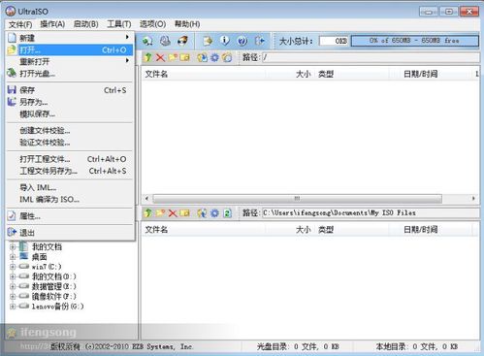Select 镜像软件 (F:) drive in tree
This screenshot has width=484, height=356.
pos(54,296)
